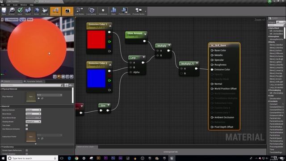Click the Metallic input pin

click(x=212, y=55)
